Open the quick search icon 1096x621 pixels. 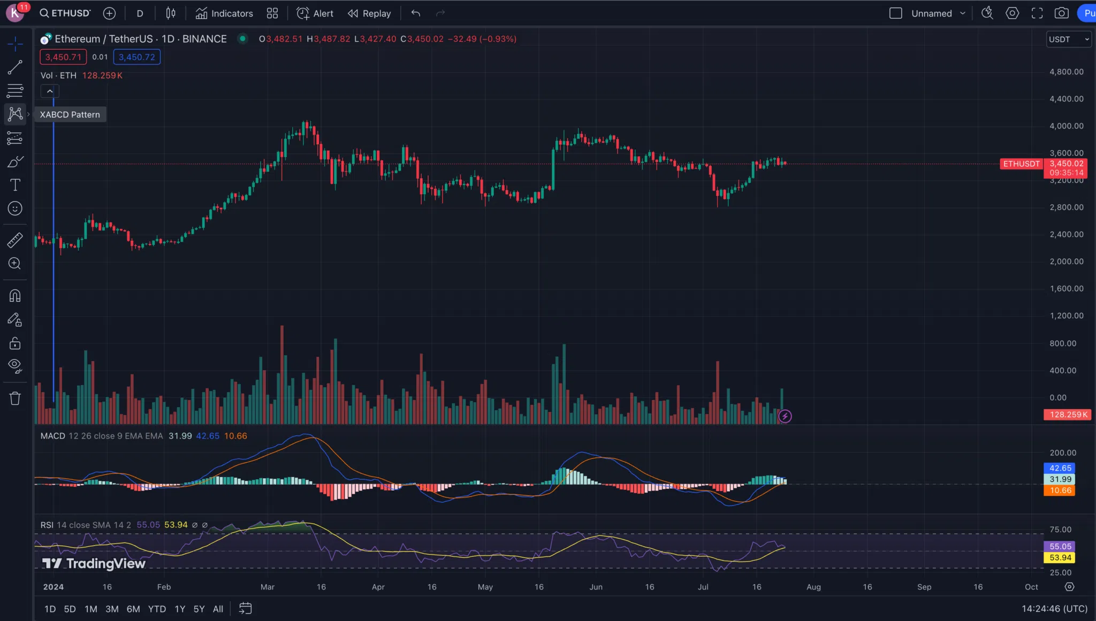pyautogui.click(x=987, y=13)
